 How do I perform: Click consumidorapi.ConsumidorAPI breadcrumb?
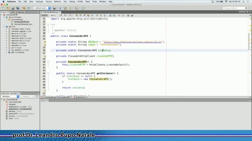click(57, 98)
